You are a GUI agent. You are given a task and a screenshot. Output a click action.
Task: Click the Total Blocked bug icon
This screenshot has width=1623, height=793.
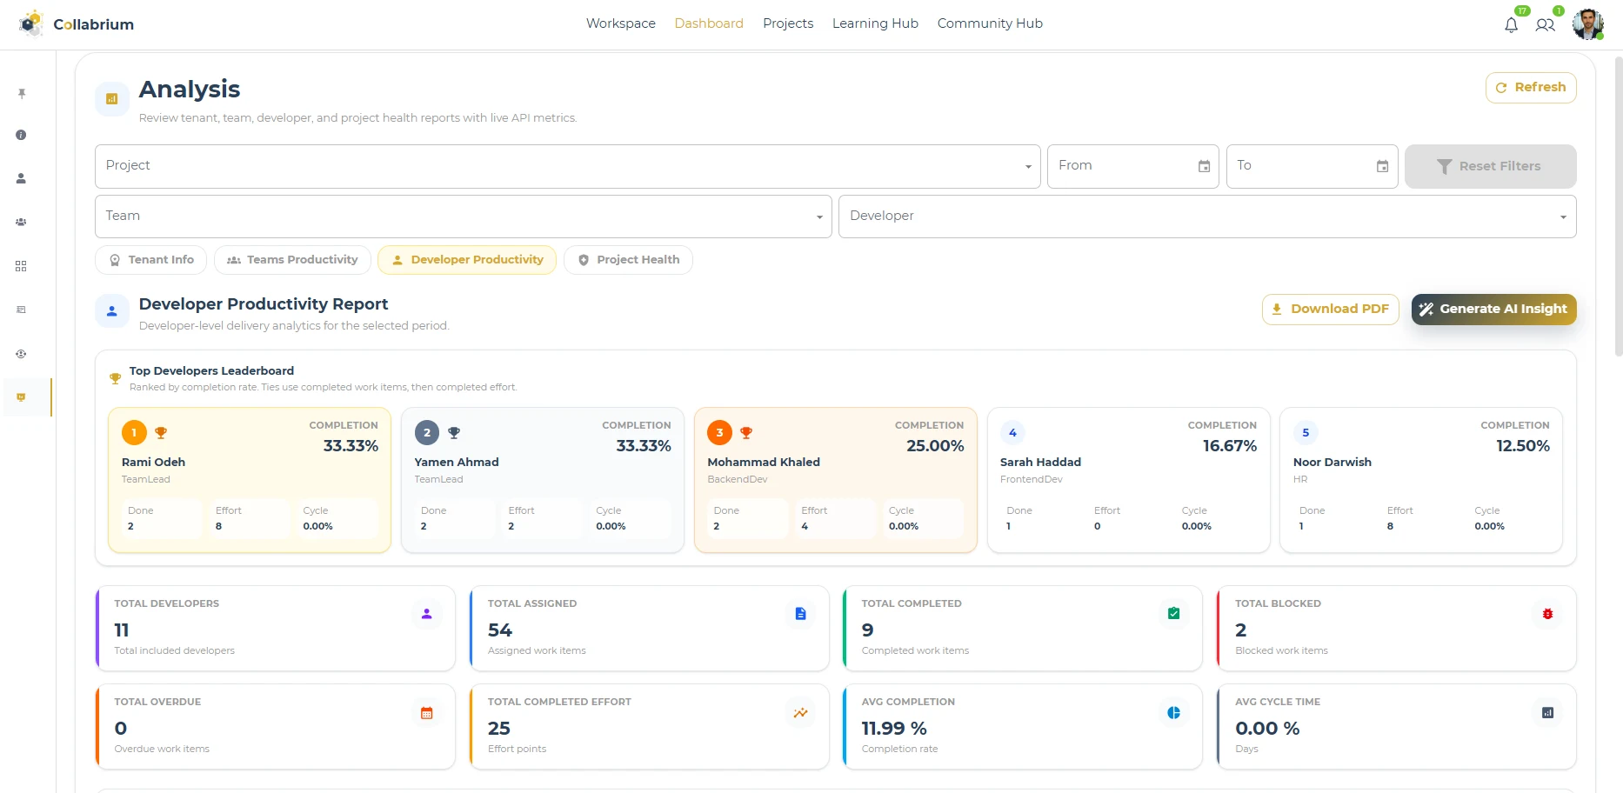[1548, 614]
